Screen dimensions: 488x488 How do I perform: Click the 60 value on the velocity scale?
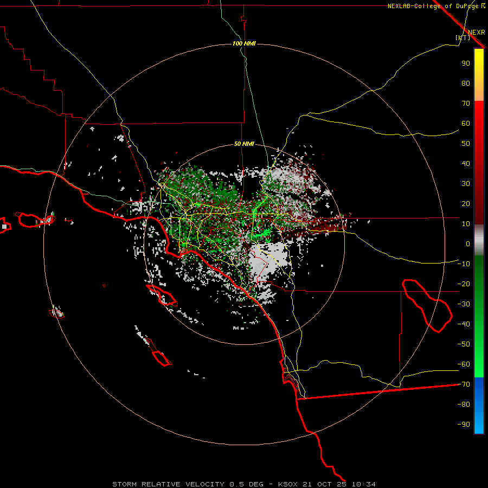[466, 123]
